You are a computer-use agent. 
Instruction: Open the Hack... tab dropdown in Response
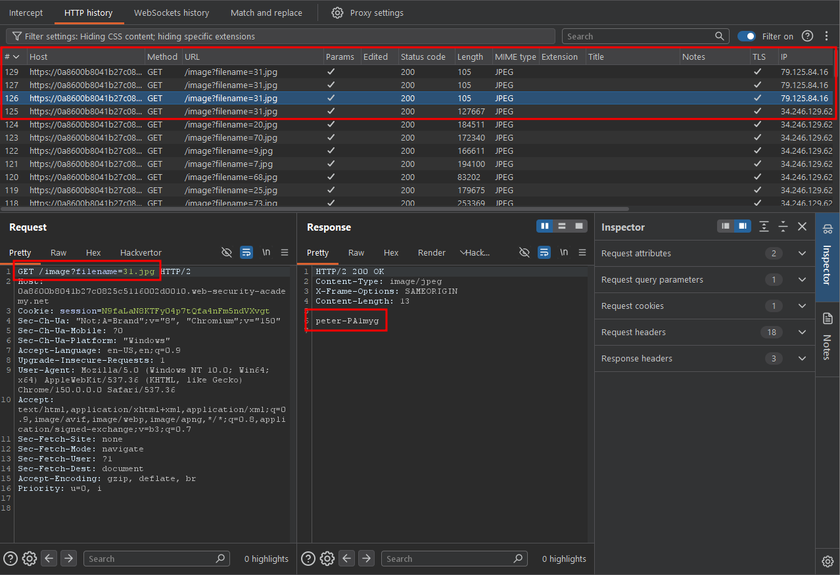pyautogui.click(x=475, y=252)
